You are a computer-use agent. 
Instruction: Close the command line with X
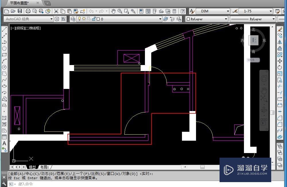pyautogui.click(x=4, y=178)
